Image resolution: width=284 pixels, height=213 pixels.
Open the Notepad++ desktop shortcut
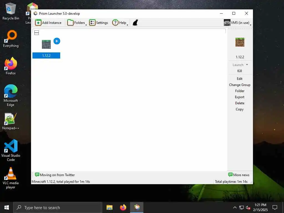[x=11, y=121]
